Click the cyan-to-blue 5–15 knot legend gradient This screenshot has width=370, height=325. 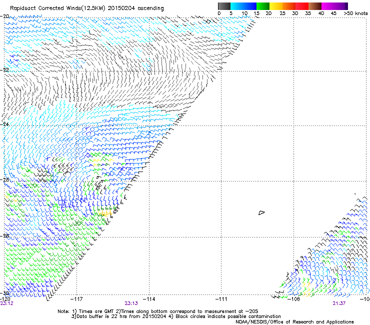[x=243, y=6]
